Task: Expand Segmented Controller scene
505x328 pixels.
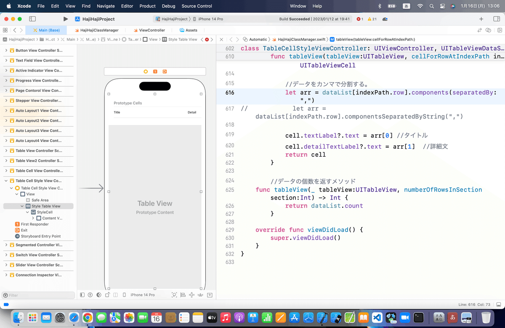Action: coord(6,245)
